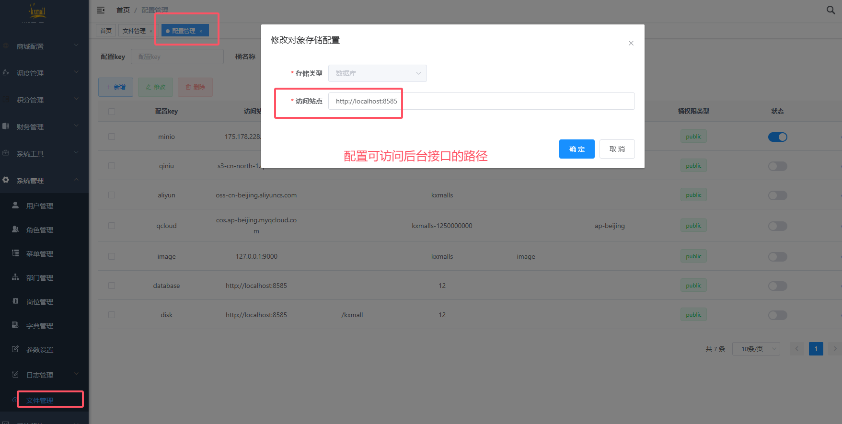Open 字典管理 in the sidebar
This screenshot has width=842, height=424.
coord(39,326)
